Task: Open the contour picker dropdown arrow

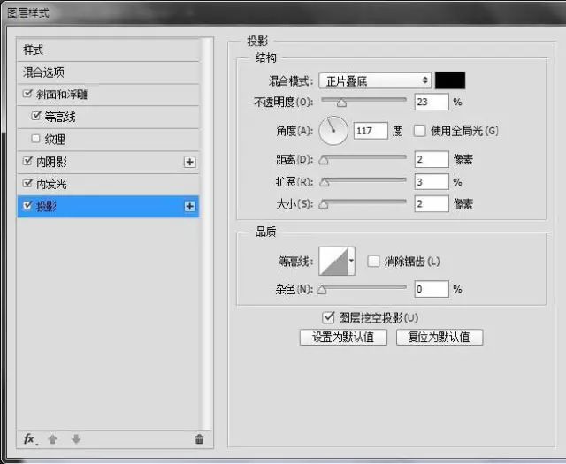Action: [x=352, y=262]
